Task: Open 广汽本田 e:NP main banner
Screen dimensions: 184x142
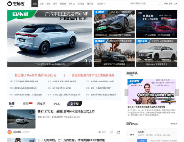Action: pos(50,38)
